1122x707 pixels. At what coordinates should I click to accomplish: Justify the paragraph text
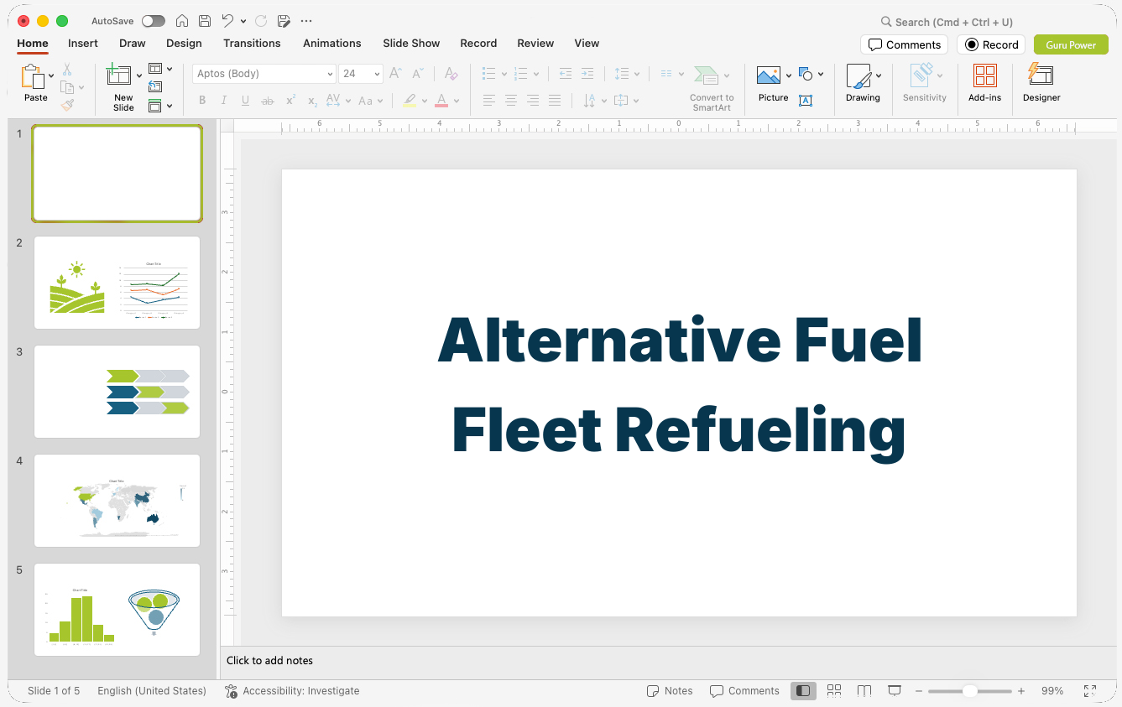pyautogui.click(x=555, y=101)
